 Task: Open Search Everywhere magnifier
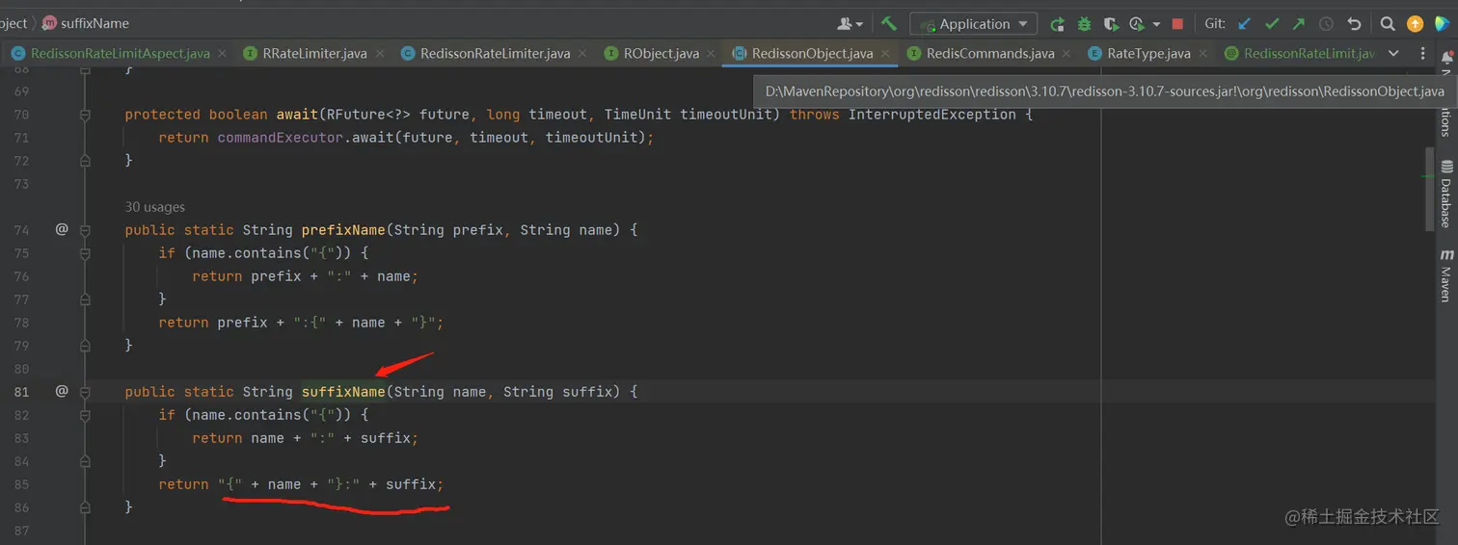(x=1388, y=24)
